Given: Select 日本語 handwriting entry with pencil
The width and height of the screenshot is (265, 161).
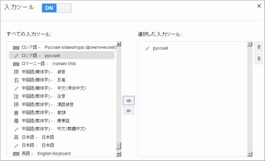Looking at the screenshot, I should tap(62, 145).
